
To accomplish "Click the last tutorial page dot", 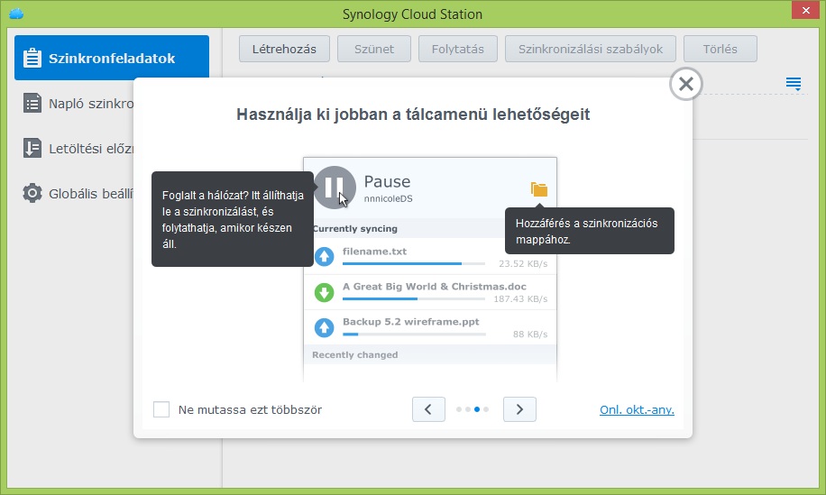I will click(486, 409).
